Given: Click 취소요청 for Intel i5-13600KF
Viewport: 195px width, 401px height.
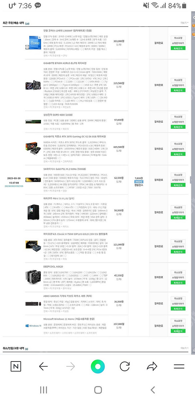Looking at the screenshot, I should pyautogui.click(x=178, y=38).
